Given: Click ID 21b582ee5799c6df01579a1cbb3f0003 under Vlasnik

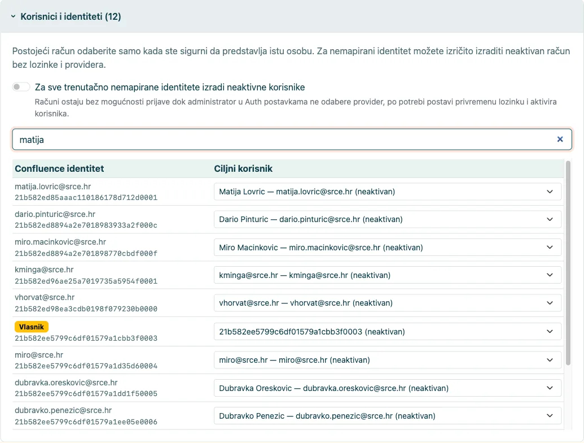Looking at the screenshot, I should click(x=86, y=338).
